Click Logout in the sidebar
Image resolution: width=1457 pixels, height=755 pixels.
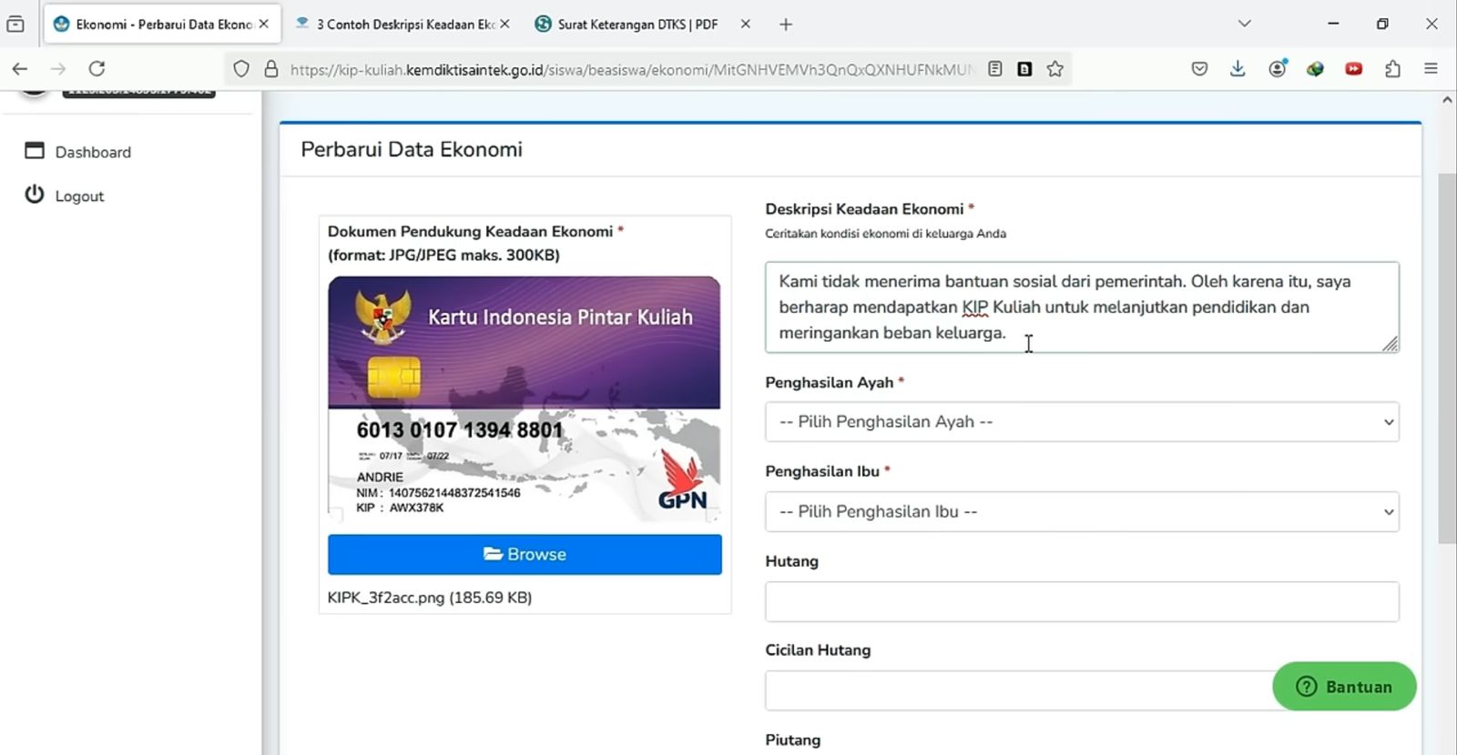click(x=79, y=196)
